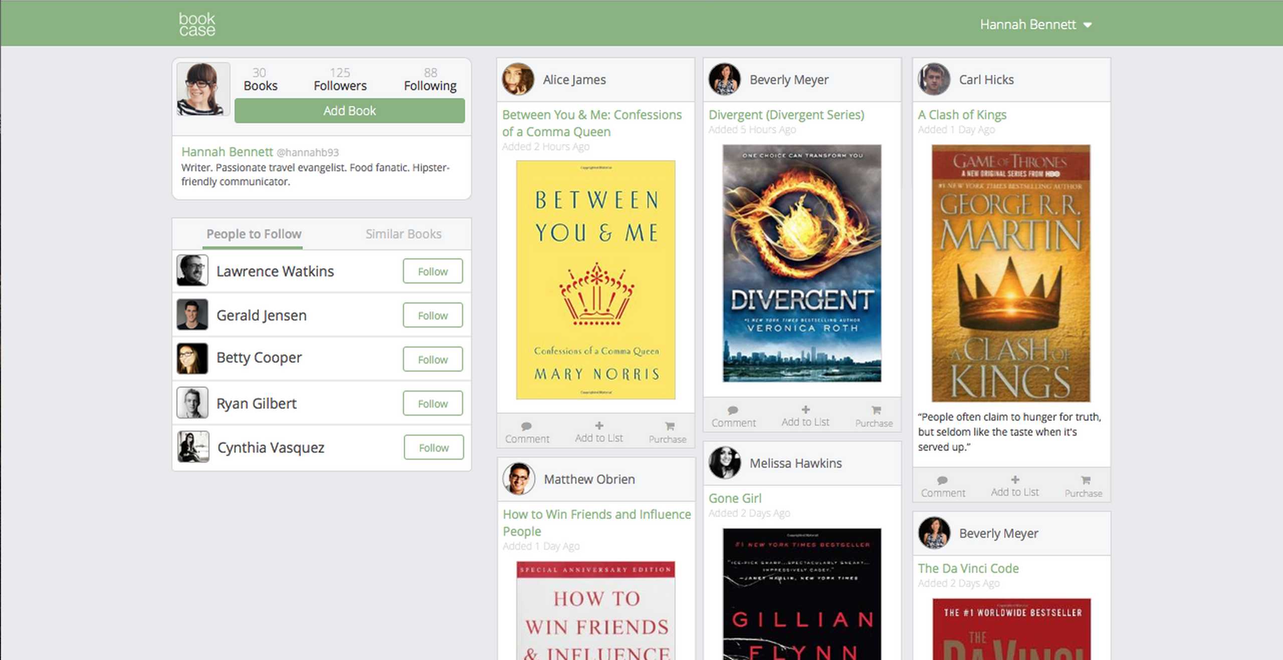Click the A Clash of Kings book cover
This screenshot has height=660, width=1283.
1011,273
